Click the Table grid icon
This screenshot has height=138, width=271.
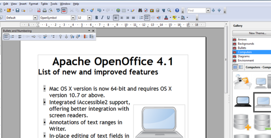point(124,11)
